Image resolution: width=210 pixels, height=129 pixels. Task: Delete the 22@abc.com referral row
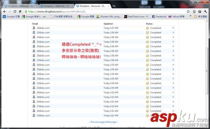[x=173, y=83]
